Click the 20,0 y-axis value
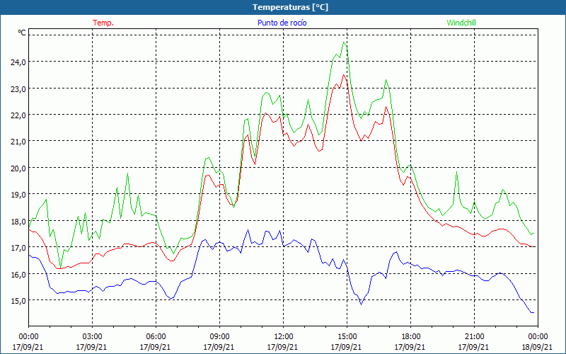Screen dimensions: 566x354 pos(18,168)
